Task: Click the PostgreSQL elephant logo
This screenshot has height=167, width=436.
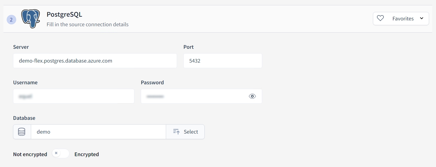Action: click(x=31, y=19)
